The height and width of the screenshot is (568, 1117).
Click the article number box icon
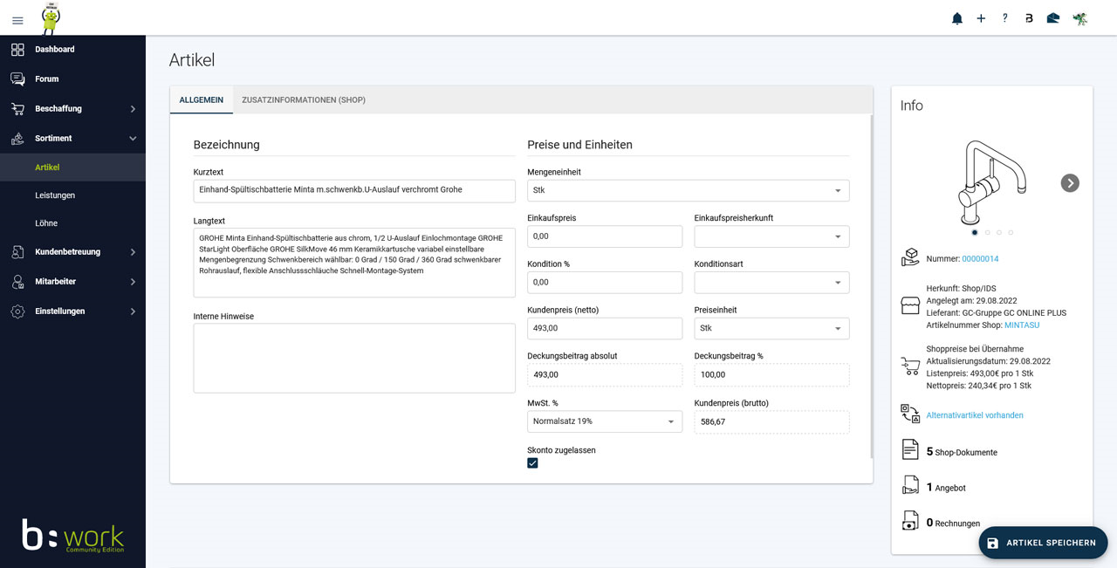click(x=910, y=257)
